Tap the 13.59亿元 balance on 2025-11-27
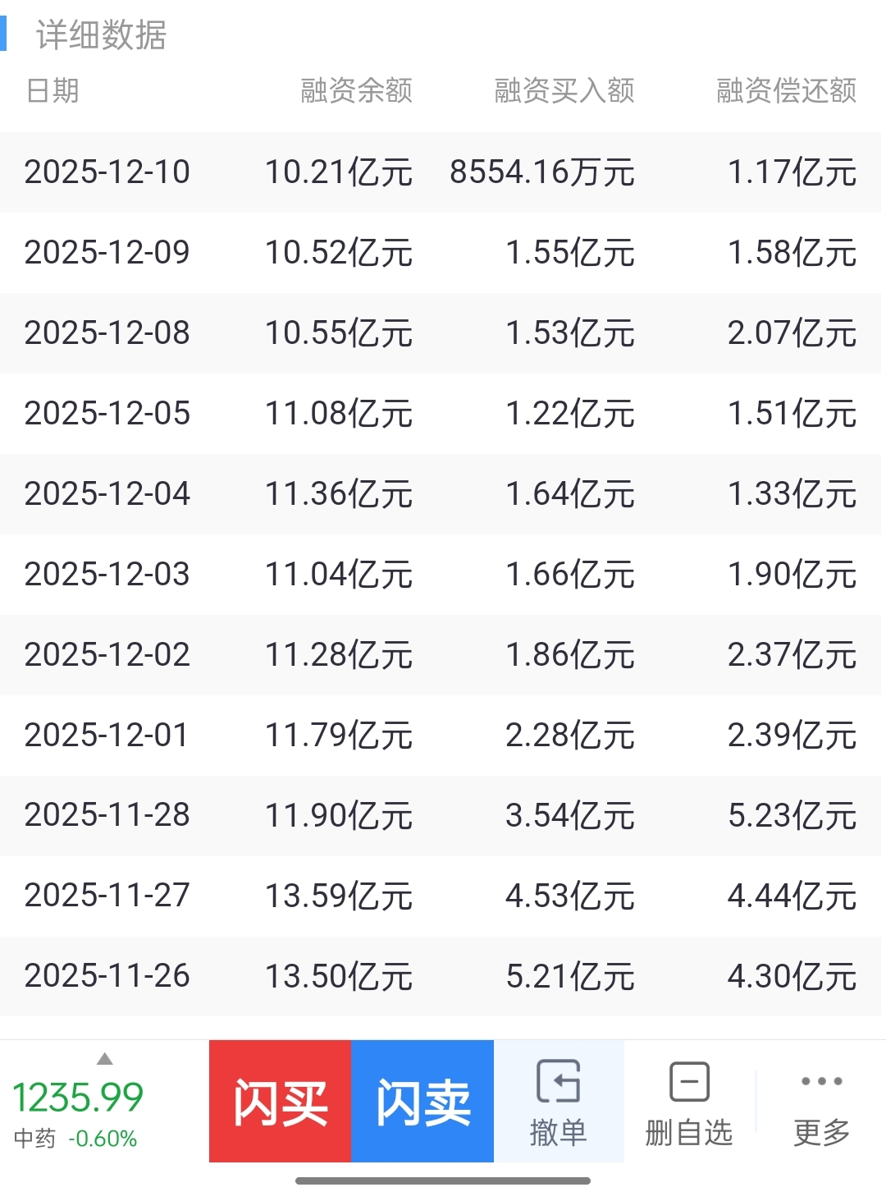Viewport: 886px width, 1201px height. tap(338, 896)
